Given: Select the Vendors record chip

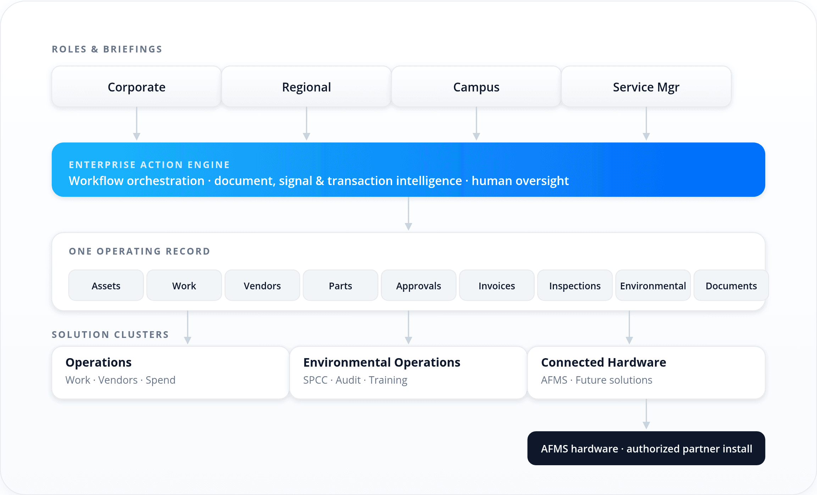Looking at the screenshot, I should point(262,285).
